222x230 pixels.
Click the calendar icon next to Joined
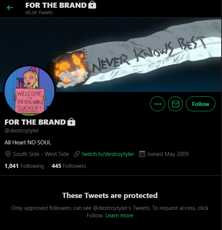click(x=142, y=154)
